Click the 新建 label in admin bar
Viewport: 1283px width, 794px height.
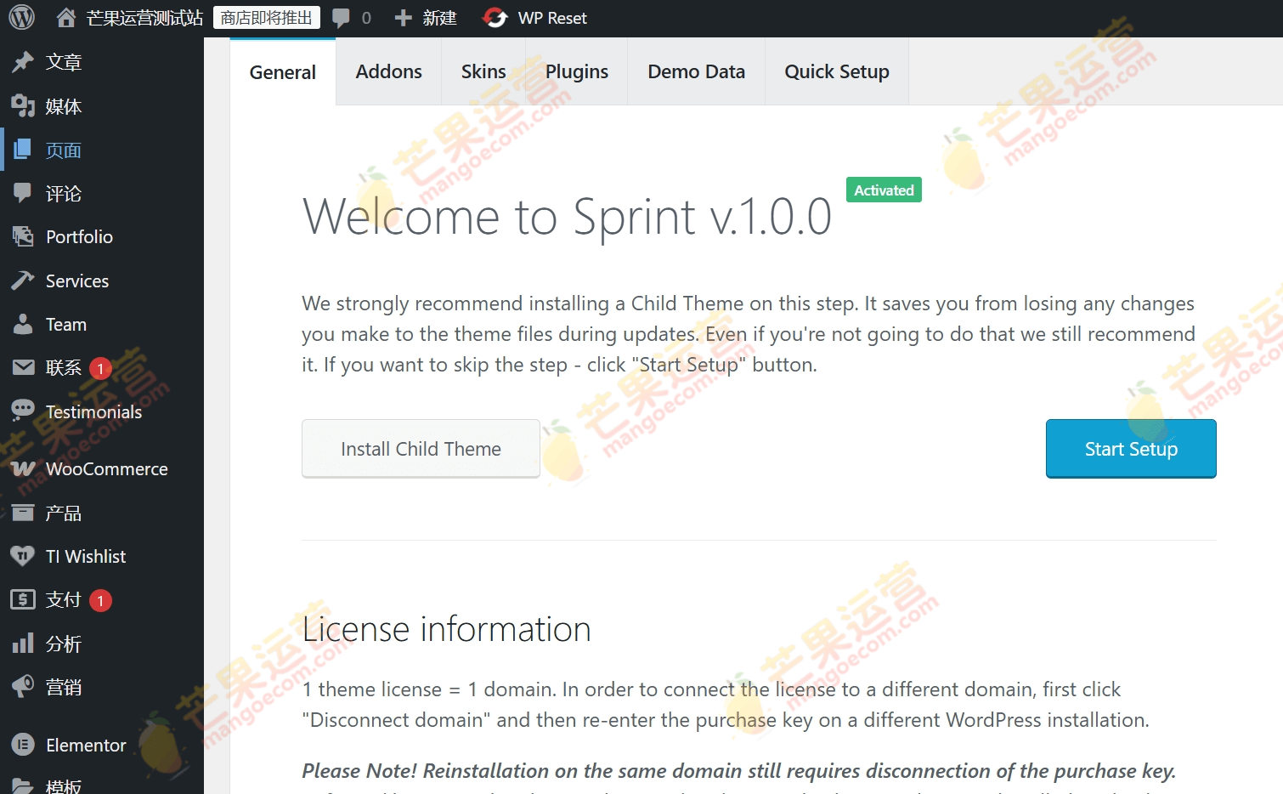pyautogui.click(x=439, y=18)
